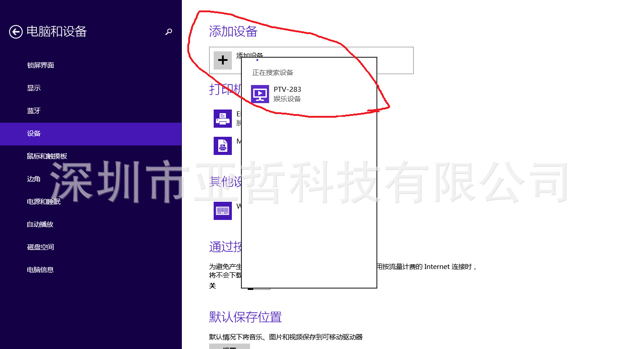Open search using the magnifier icon
The width and height of the screenshot is (621, 349).
[x=169, y=31]
